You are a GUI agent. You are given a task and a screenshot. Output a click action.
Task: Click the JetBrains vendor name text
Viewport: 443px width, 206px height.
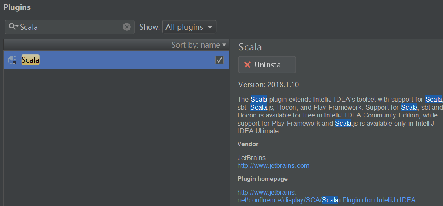click(251, 158)
